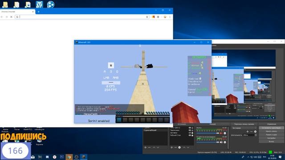Open the round blue desktop app icon
Image resolution: width=285 pixels, height=160 pixels.
pos(50,4)
